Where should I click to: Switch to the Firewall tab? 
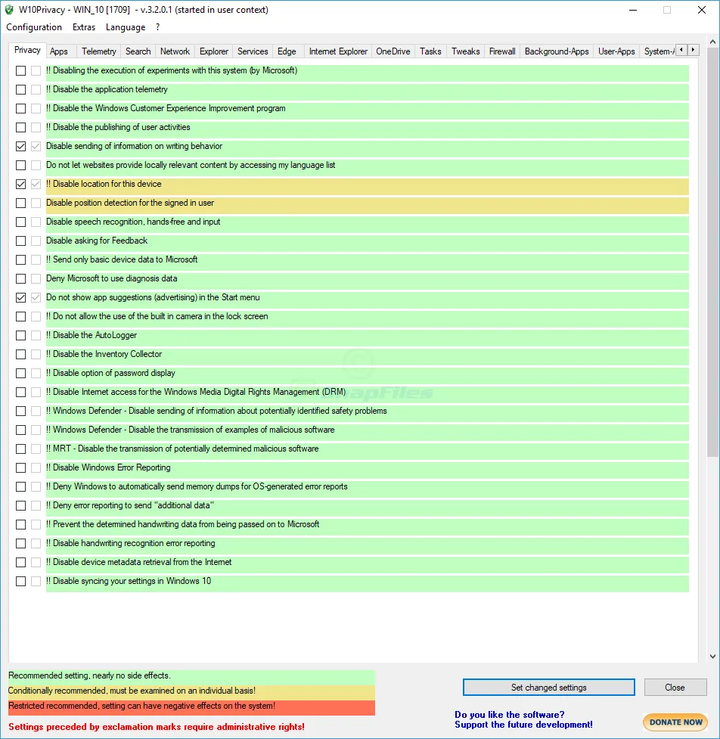(x=502, y=51)
